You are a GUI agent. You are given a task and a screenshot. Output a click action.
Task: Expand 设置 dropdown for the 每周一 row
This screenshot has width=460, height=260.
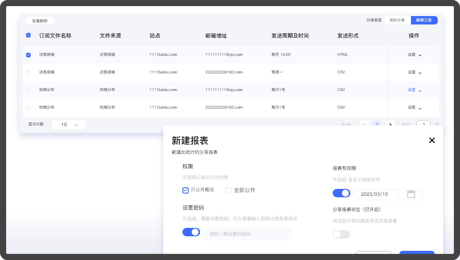(x=414, y=72)
